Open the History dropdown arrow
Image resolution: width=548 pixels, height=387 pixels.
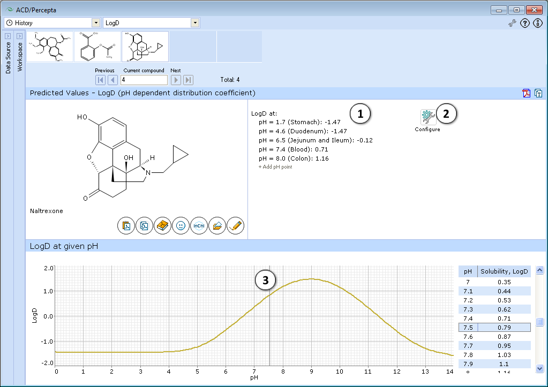coord(96,22)
